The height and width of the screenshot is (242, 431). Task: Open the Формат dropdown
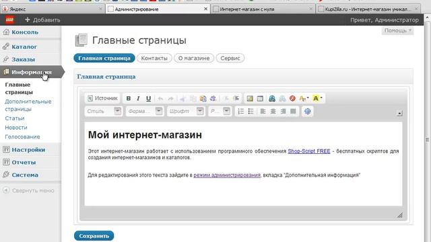(145, 111)
